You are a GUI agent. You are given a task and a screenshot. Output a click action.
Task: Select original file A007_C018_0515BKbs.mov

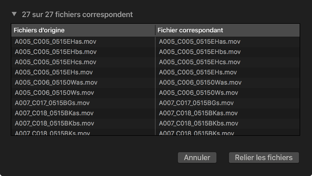[x=54, y=124]
